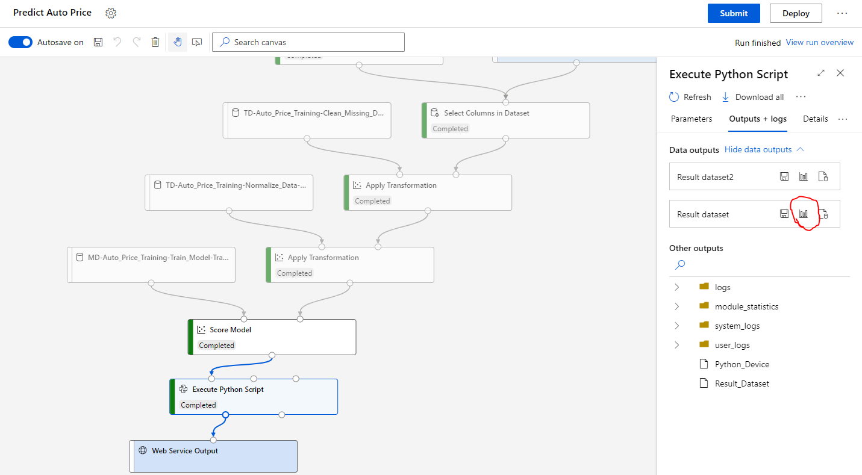Click the undo arrow icon

pyautogui.click(x=117, y=42)
